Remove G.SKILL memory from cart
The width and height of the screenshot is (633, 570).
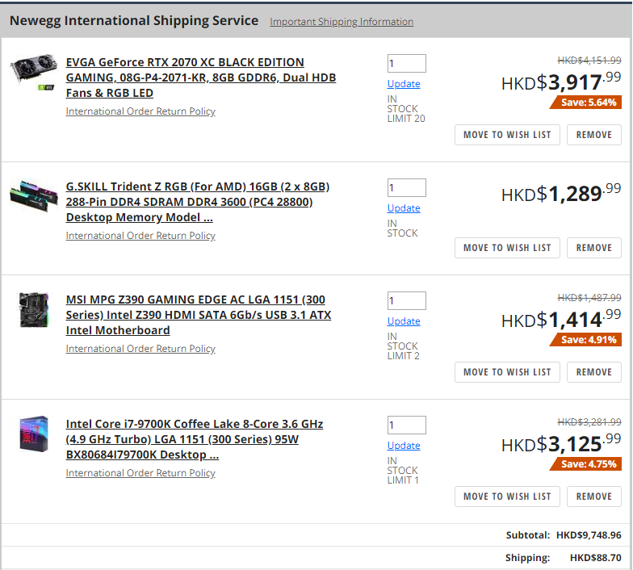(x=594, y=248)
